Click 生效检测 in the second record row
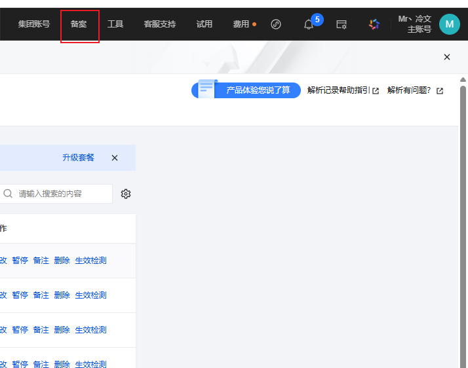The image size is (468, 368). [x=90, y=295]
